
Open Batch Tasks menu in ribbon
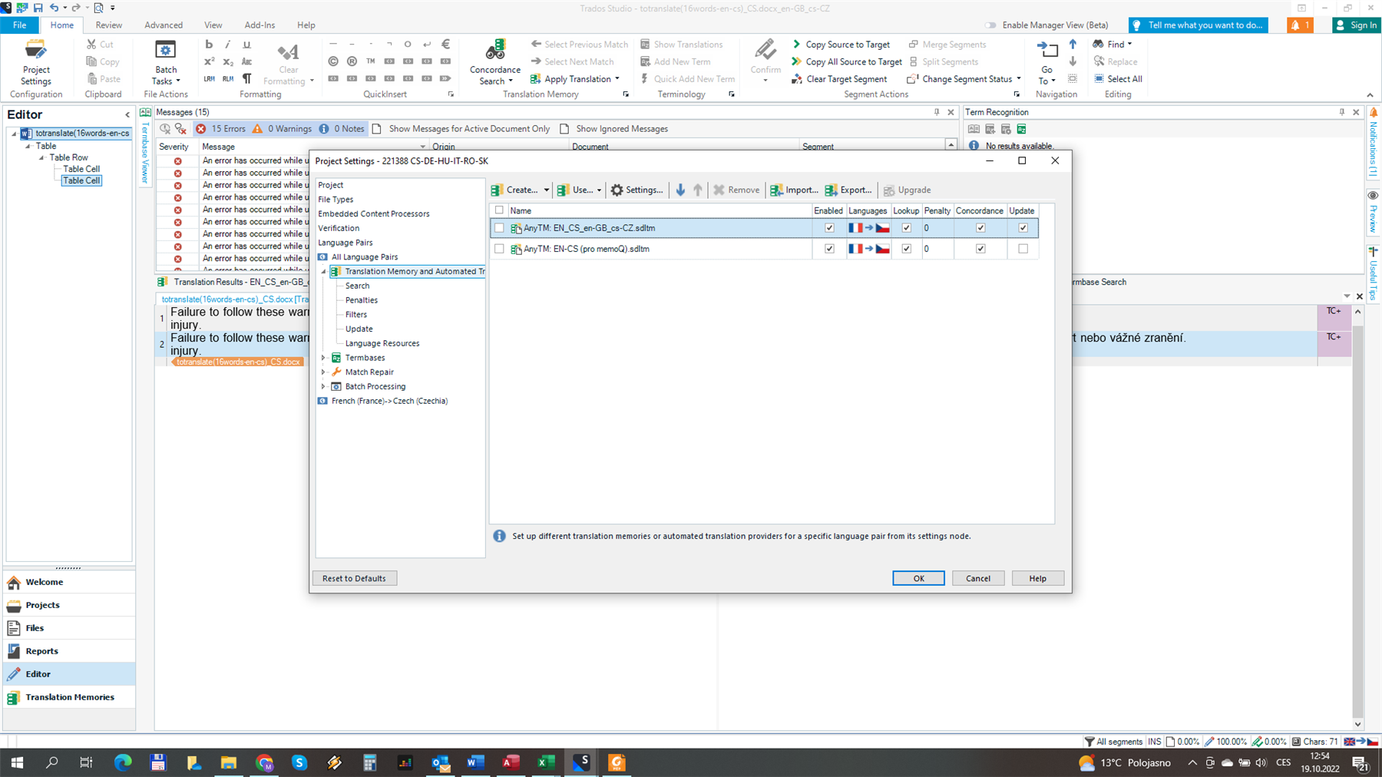pos(166,62)
